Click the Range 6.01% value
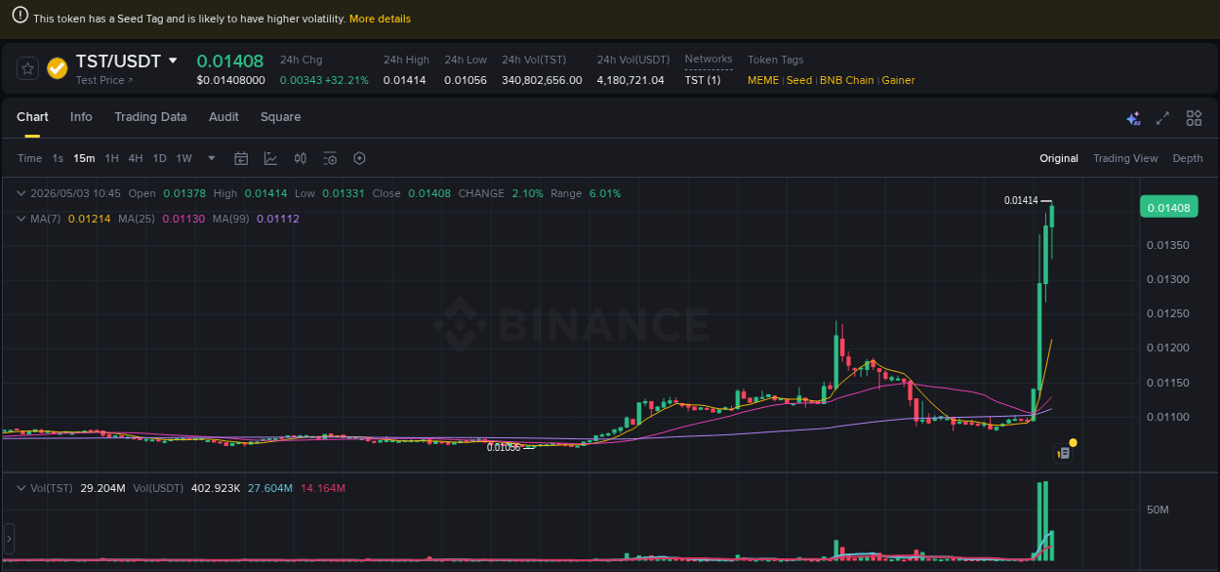The width and height of the screenshot is (1220, 572). click(x=605, y=193)
